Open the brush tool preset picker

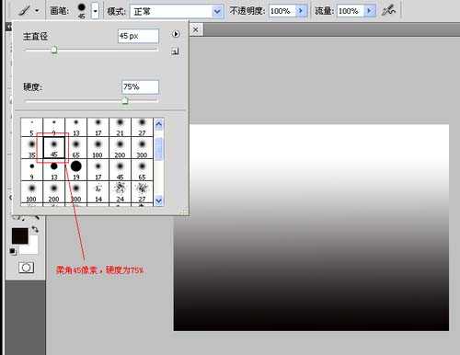(x=29, y=11)
